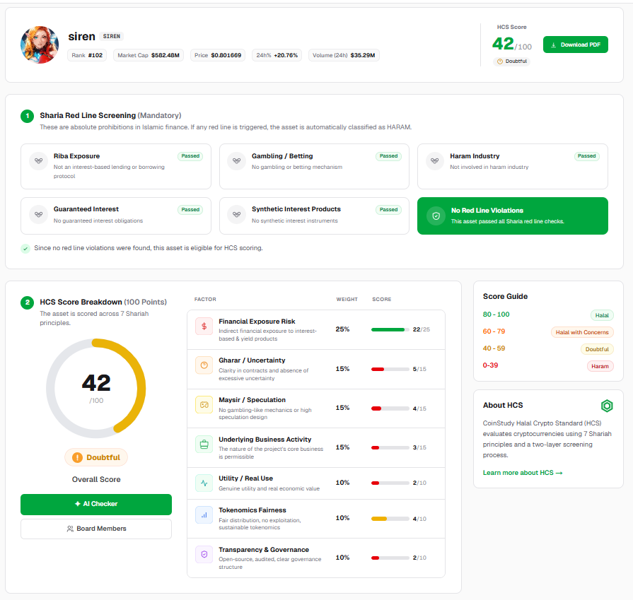Click the Tokenomics Fairness orange score bar
633x600 pixels.
point(390,519)
